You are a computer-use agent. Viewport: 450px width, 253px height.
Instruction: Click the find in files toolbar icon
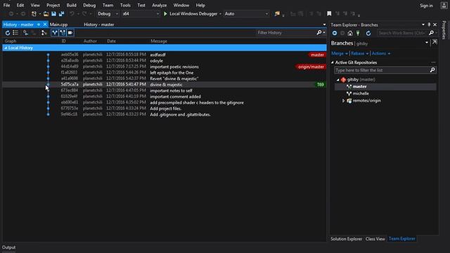277,14
